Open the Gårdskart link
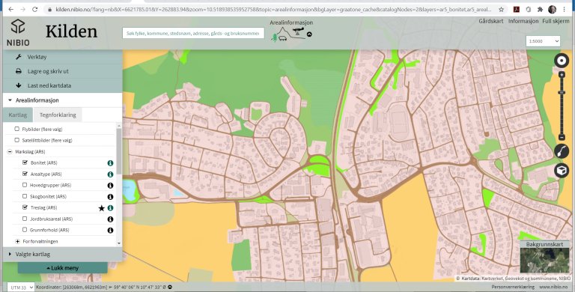Screen dimensions: 575x292 490,21
